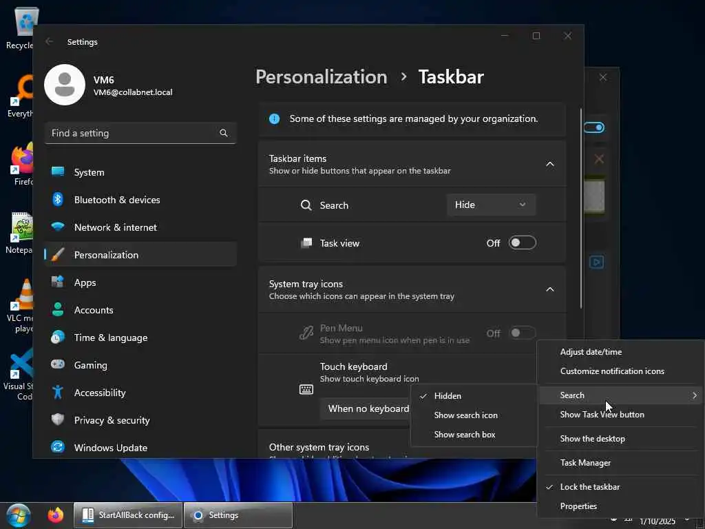This screenshot has height=529, width=705.
Task: Click the Settings page vertical scrollbar
Action: click(x=581, y=208)
